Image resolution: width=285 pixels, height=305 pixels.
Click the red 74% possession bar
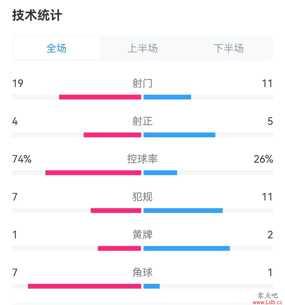click(93, 173)
